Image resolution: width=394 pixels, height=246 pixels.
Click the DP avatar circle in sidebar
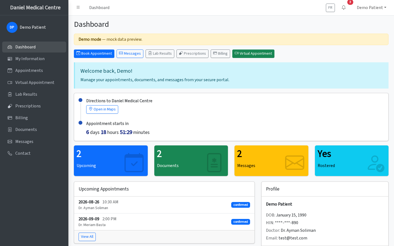(x=12, y=27)
